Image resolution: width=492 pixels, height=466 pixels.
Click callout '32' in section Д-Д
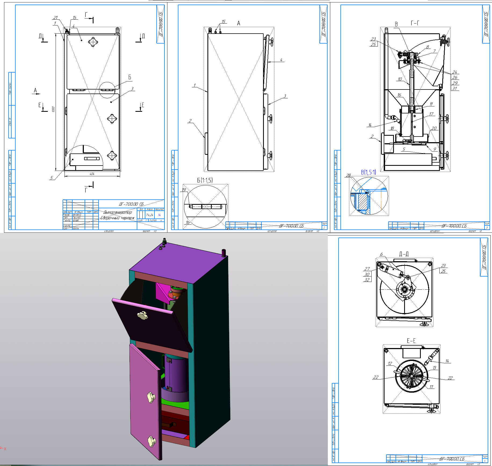(367, 280)
